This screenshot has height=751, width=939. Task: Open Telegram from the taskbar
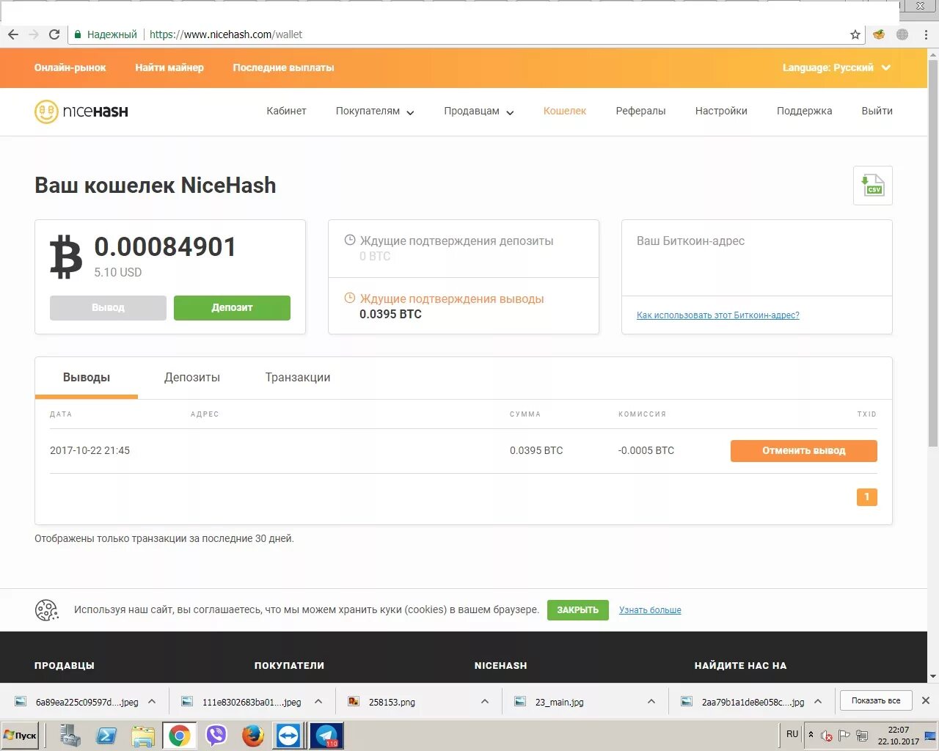(326, 736)
